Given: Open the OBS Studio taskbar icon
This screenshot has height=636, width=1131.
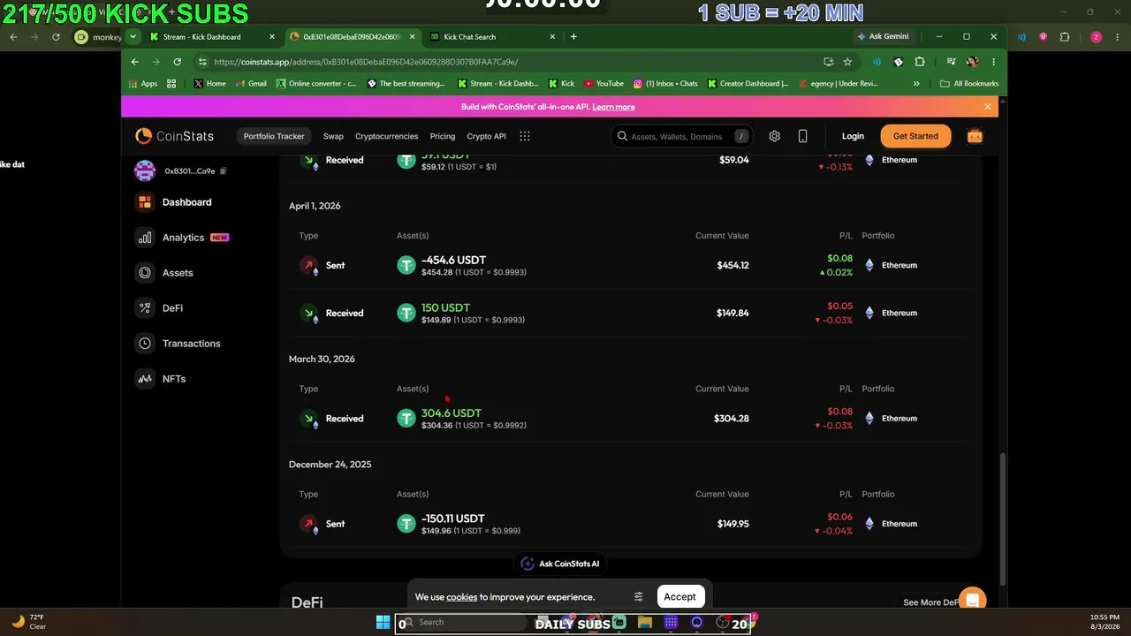Looking at the screenshot, I should point(723,623).
